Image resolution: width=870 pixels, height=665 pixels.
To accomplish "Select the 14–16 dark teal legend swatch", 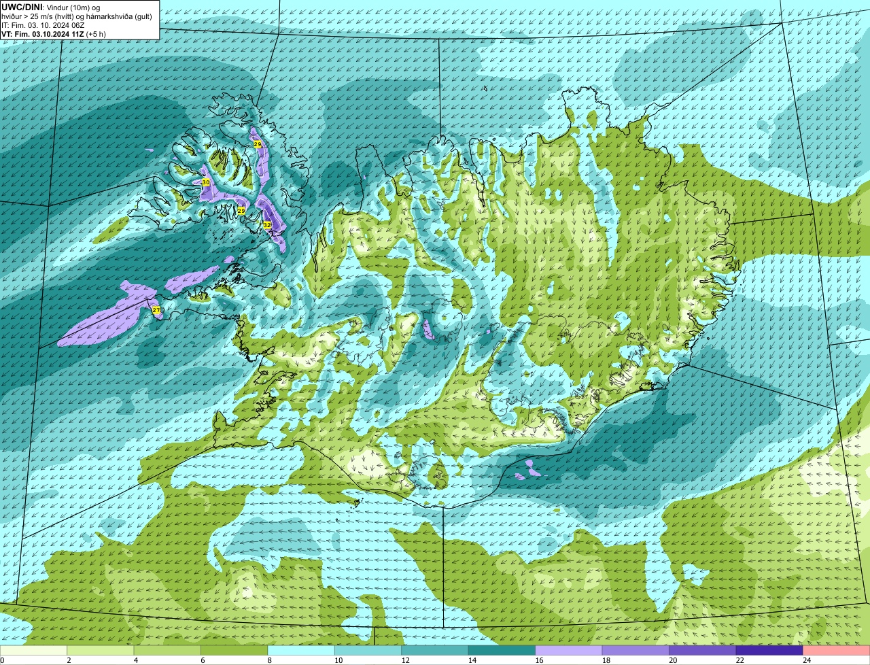I will point(502,651).
